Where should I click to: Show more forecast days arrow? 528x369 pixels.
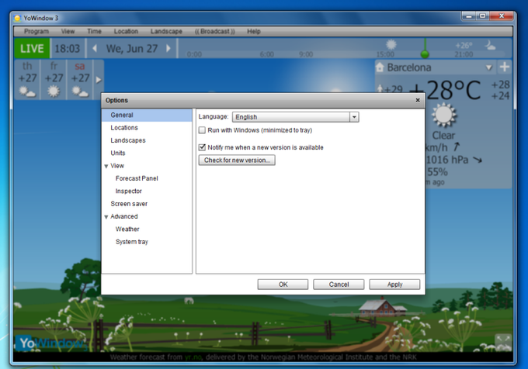click(x=99, y=80)
